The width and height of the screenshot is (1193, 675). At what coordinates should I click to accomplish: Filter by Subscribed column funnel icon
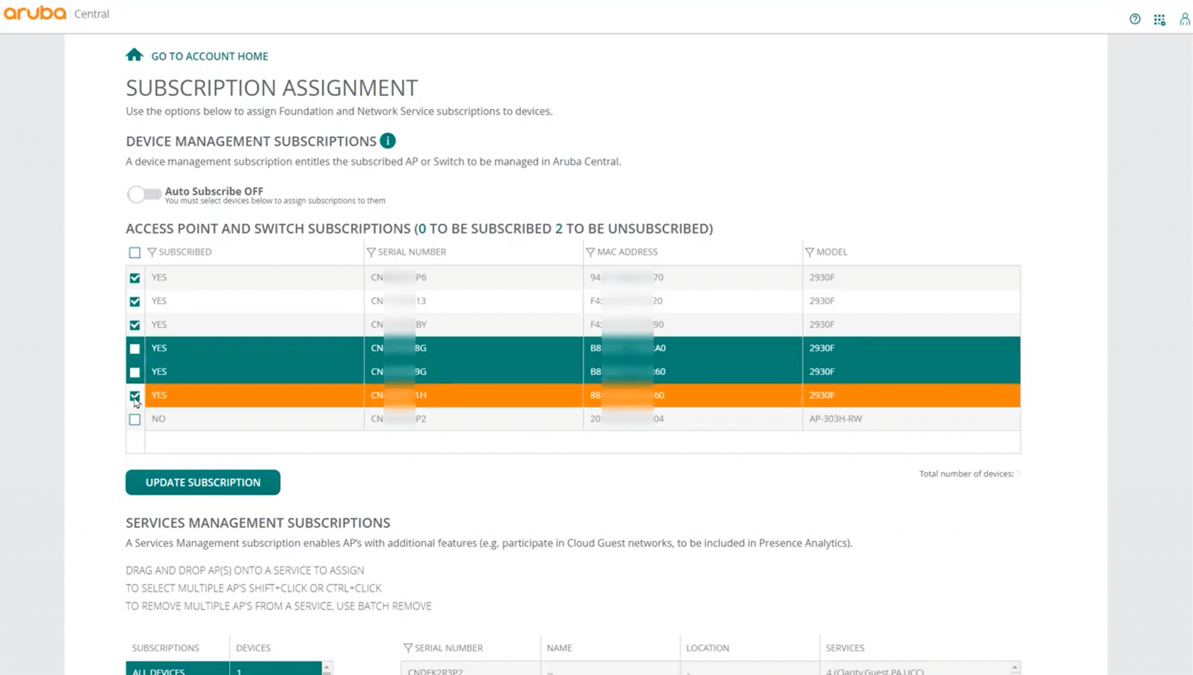152,252
